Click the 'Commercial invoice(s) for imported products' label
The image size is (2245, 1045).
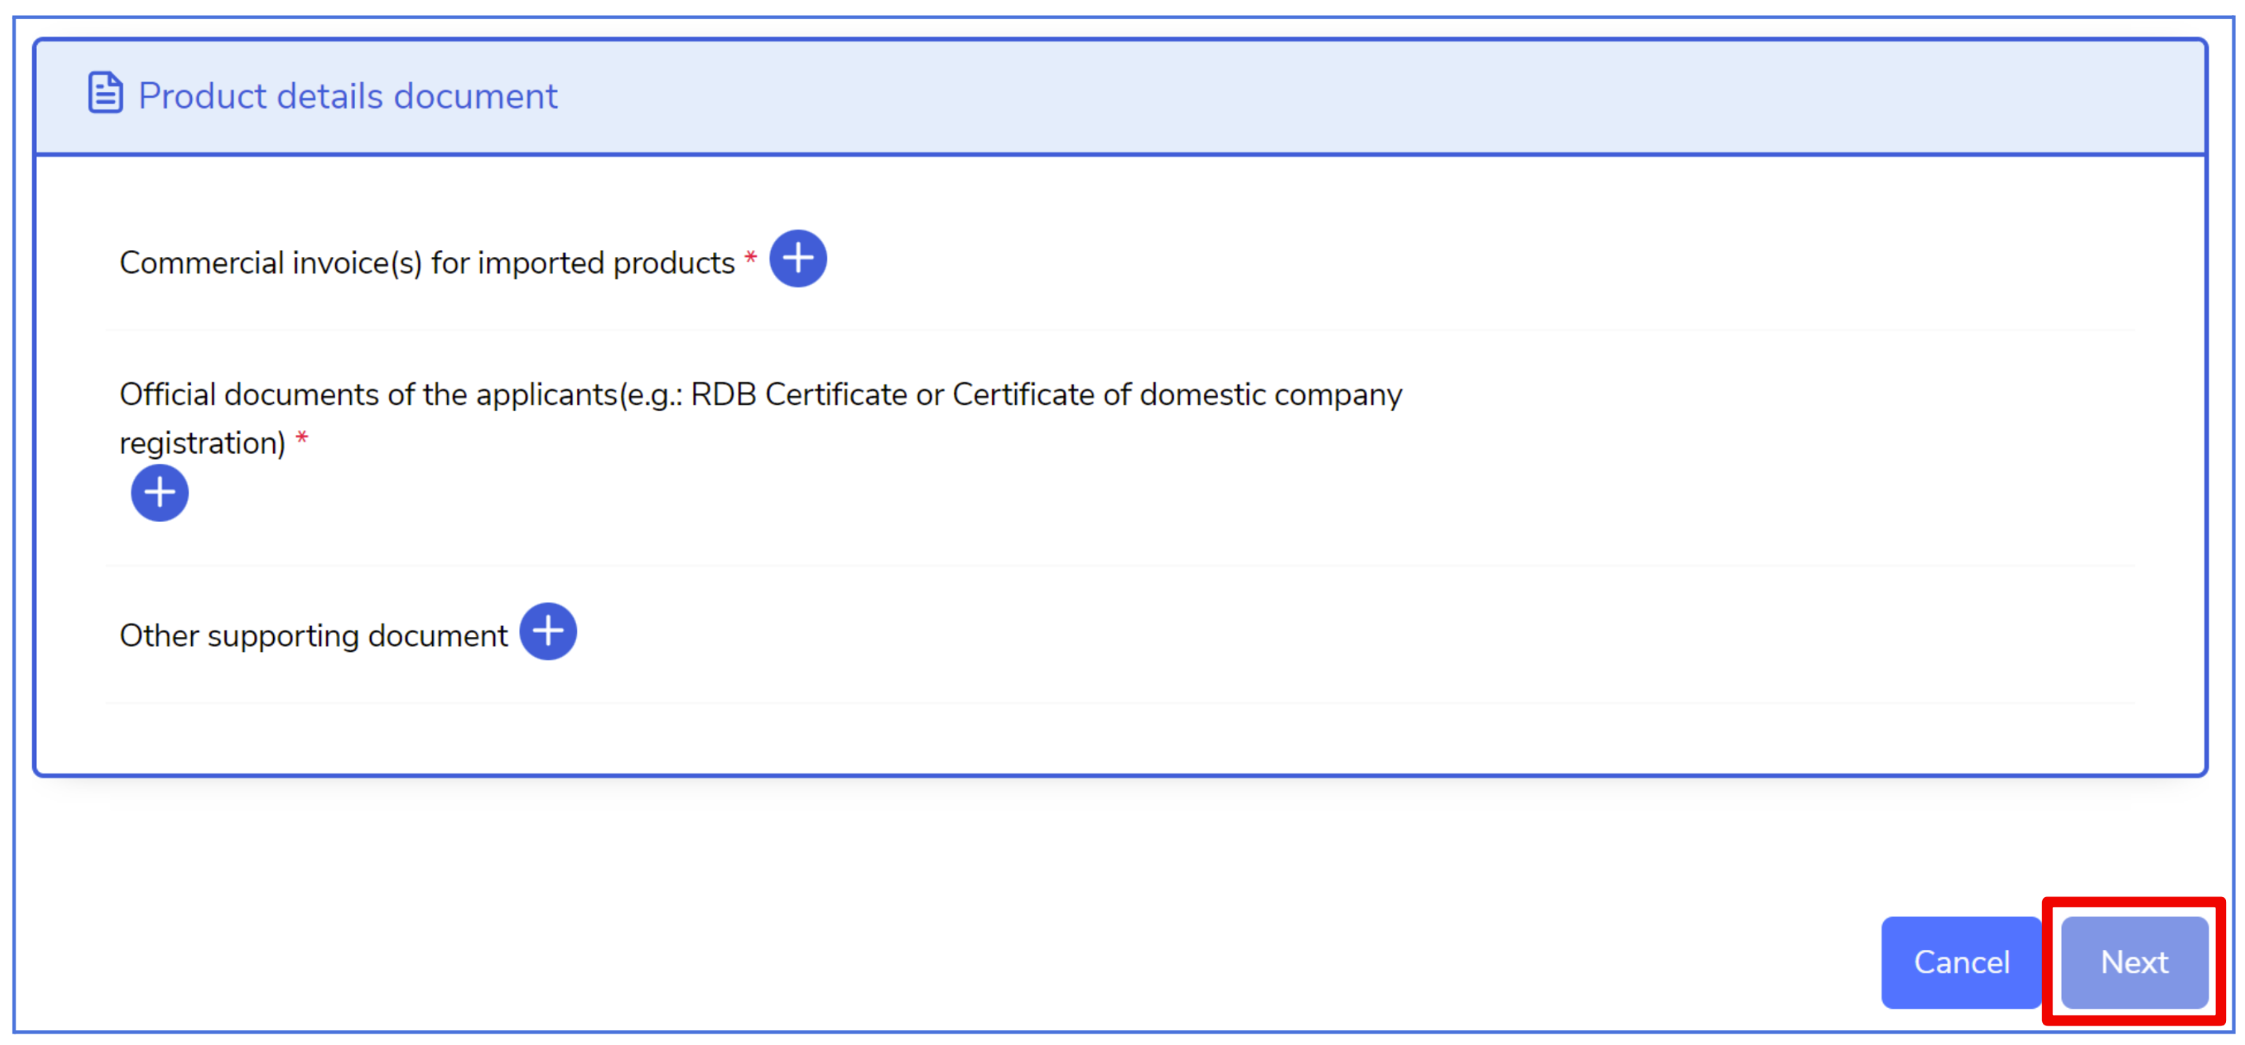pos(427,263)
